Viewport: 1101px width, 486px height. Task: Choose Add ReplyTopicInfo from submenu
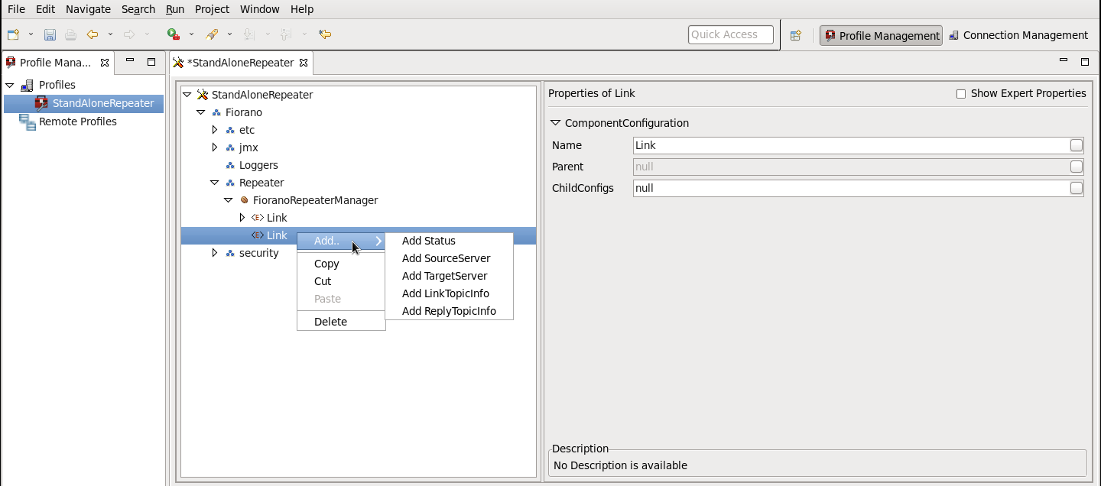click(449, 311)
